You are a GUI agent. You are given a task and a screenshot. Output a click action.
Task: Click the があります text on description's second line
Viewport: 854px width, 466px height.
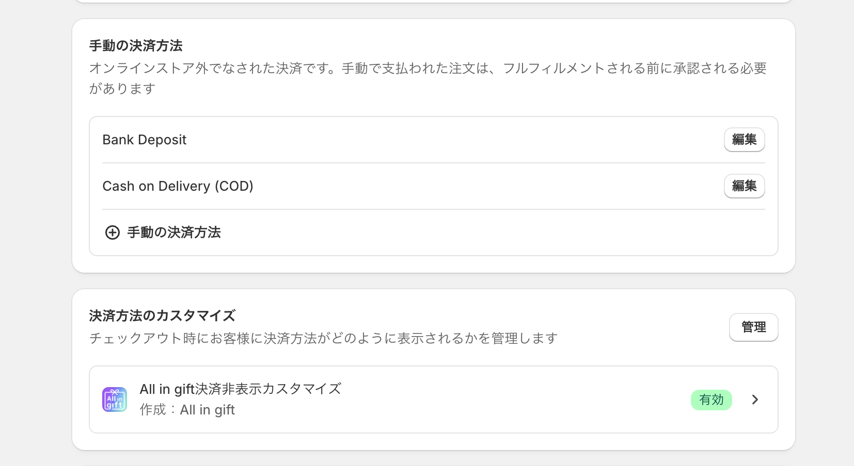point(122,89)
